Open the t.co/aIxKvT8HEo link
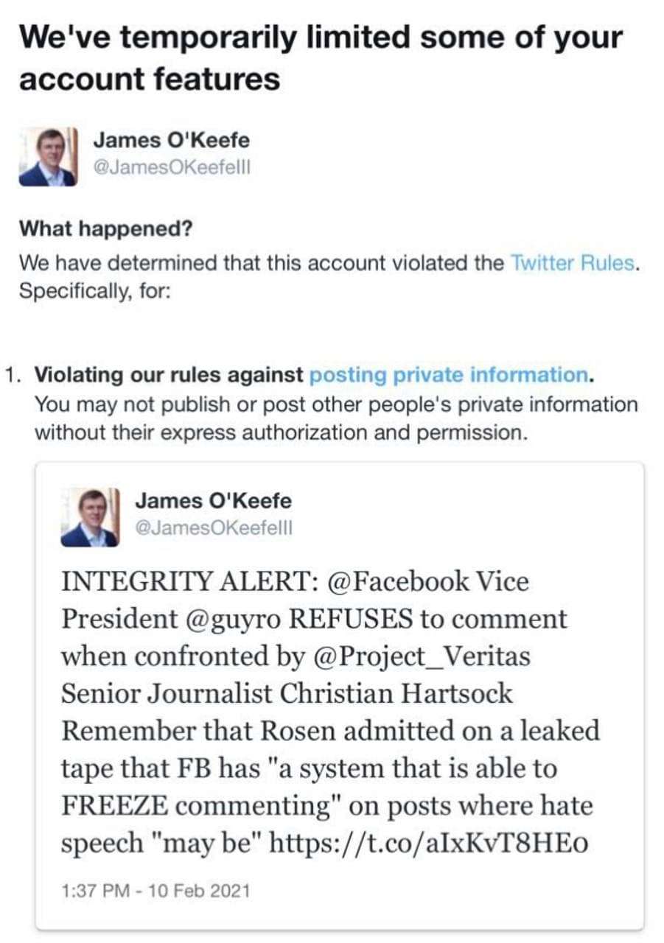This screenshot has height=943, width=664. (429, 843)
